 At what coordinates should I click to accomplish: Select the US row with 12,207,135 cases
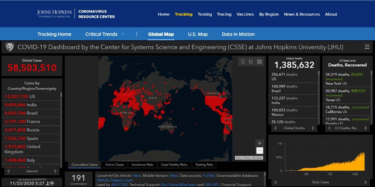point(31,96)
